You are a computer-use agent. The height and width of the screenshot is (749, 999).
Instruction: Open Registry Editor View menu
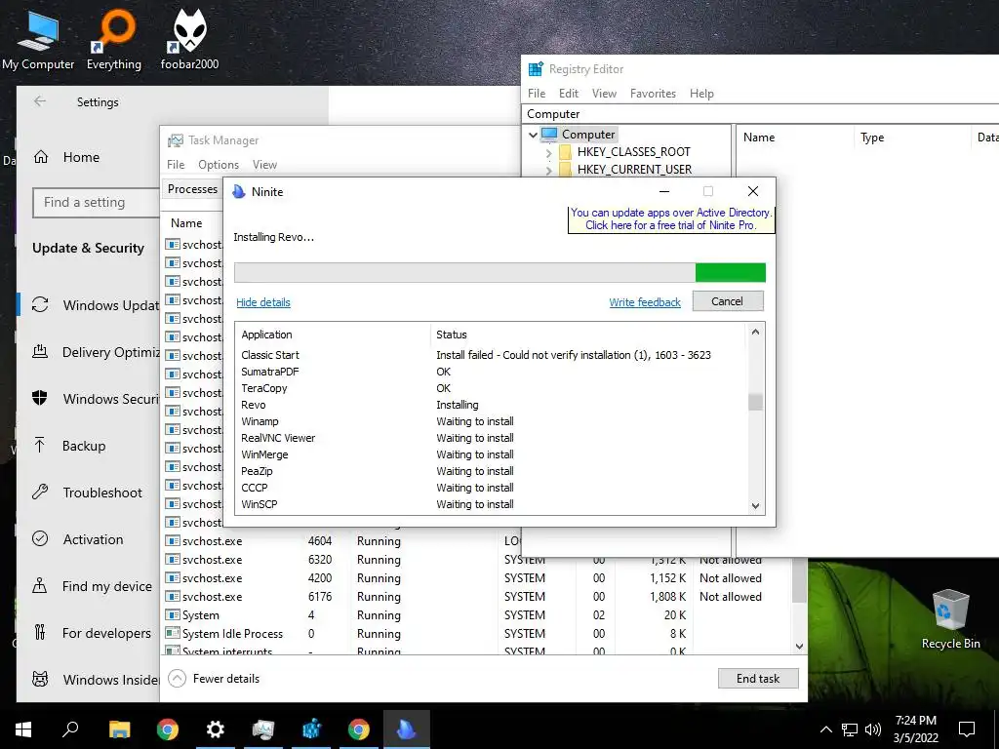604,93
